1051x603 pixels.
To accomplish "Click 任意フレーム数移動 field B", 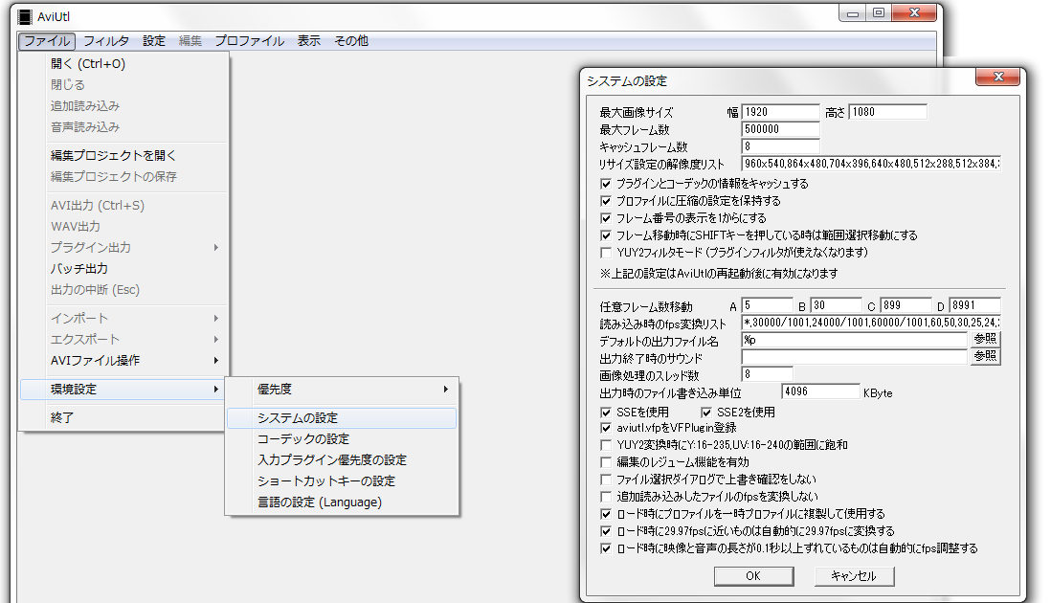I will coord(837,305).
